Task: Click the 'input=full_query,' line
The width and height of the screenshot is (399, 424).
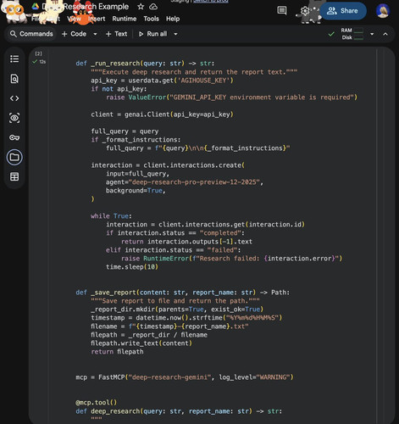Action: (x=137, y=174)
